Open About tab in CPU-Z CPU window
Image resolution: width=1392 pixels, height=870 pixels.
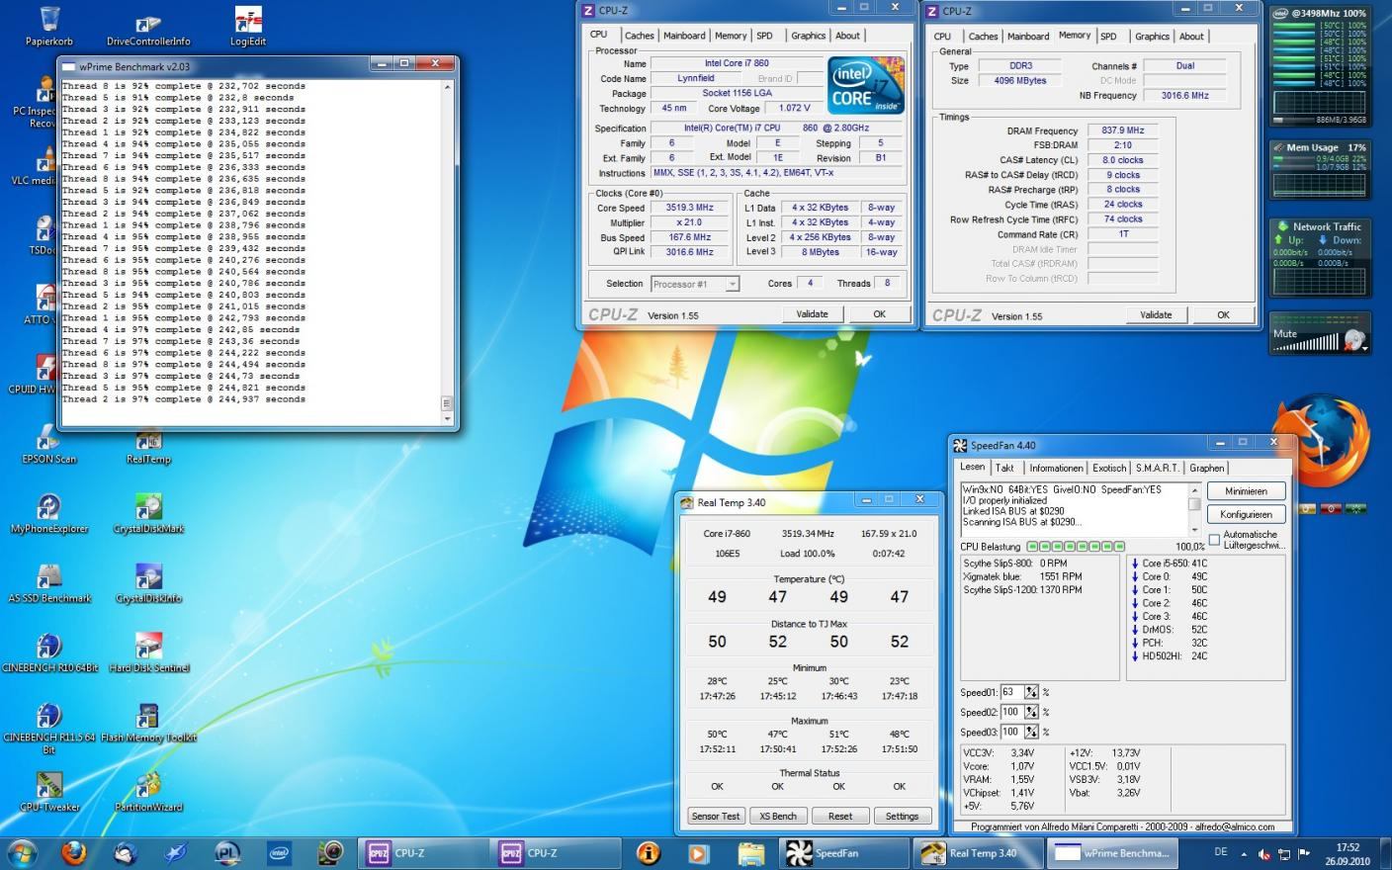click(x=847, y=36)
